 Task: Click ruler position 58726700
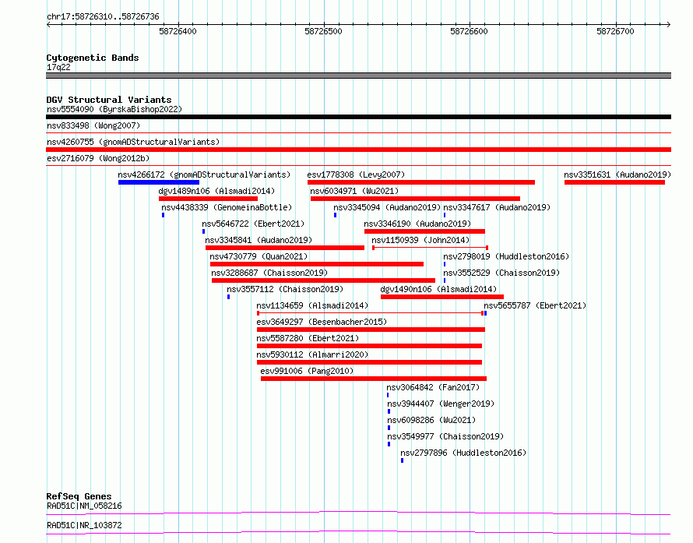click(x=615, y=31)
